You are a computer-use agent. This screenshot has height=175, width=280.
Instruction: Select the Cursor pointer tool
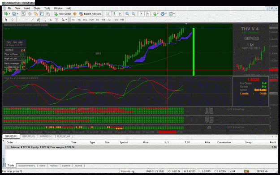(6, 20)
